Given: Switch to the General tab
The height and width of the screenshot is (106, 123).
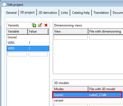Looking at the screenshot, I should [x=11, y=13].
